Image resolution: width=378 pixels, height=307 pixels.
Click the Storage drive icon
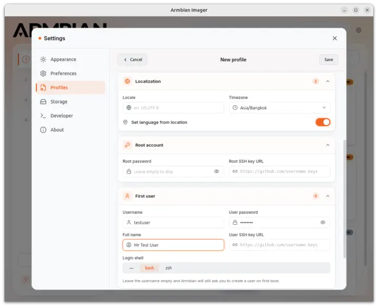(43, 101)
